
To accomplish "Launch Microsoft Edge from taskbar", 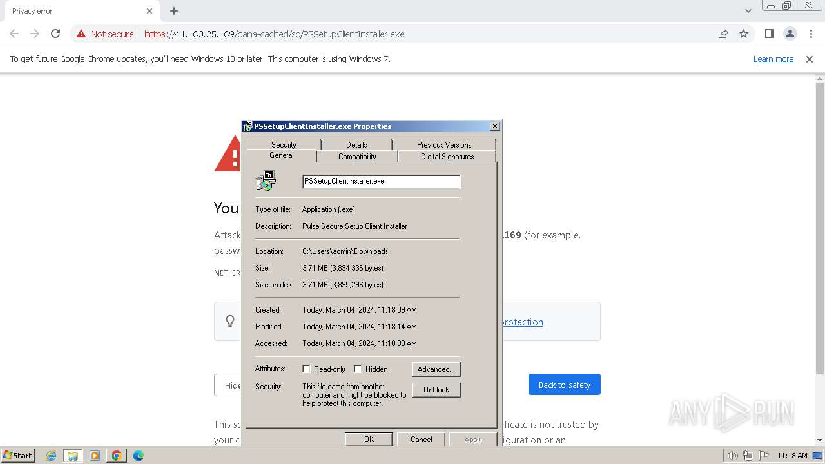I will pos(138,456).
